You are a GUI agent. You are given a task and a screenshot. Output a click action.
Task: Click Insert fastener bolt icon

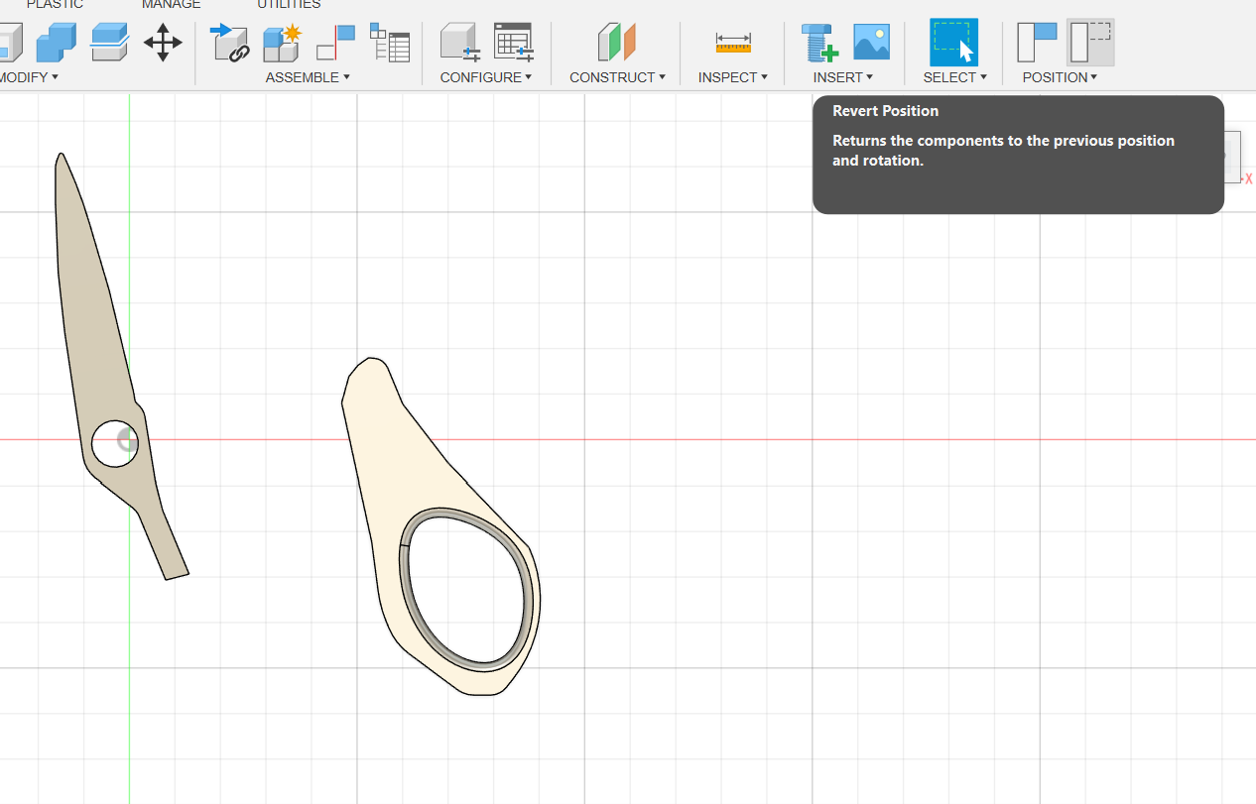coord(818,43)
